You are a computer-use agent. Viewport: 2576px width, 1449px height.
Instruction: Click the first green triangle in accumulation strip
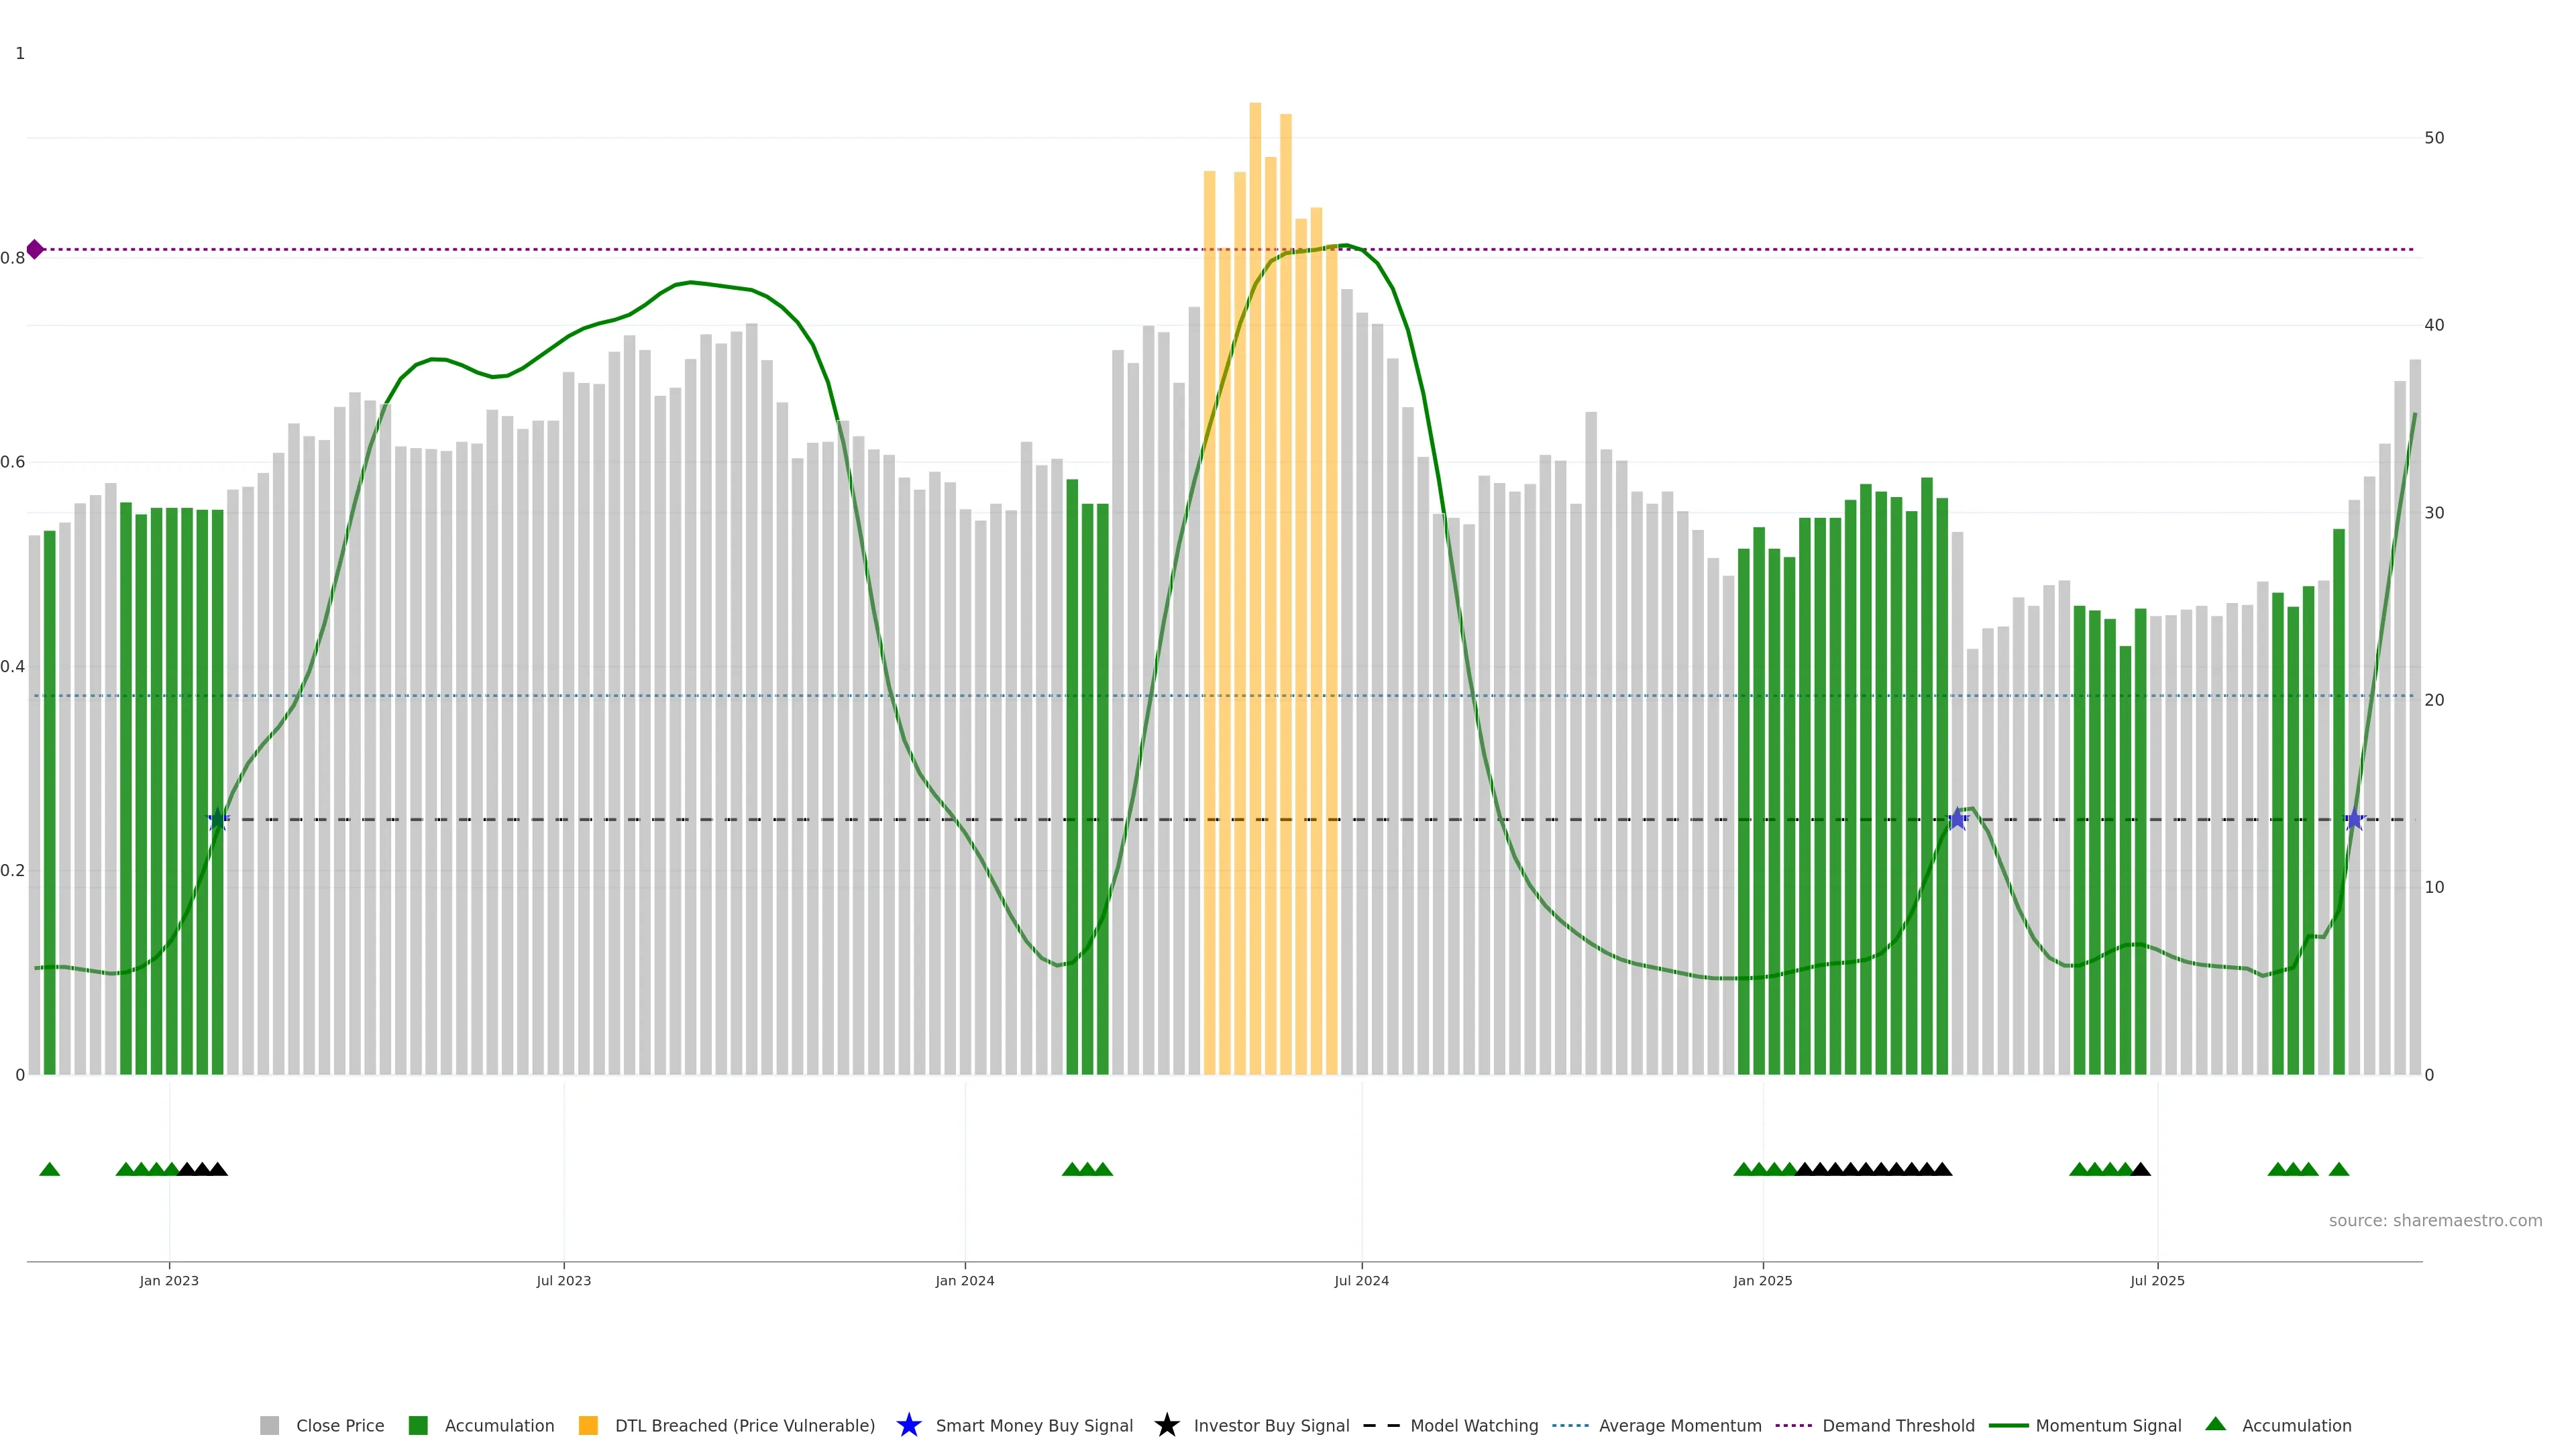(x=49, y=1169)
